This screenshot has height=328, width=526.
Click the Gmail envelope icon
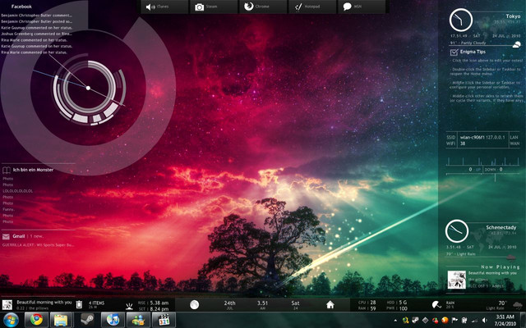click(6, 237)
